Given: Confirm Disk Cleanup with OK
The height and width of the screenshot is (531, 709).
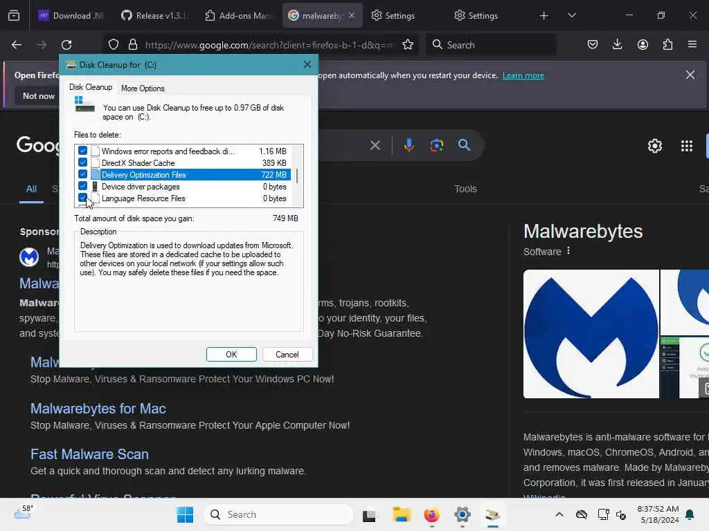Looking at the screenshot, I should pyautogui.click(x=231, y=355).
